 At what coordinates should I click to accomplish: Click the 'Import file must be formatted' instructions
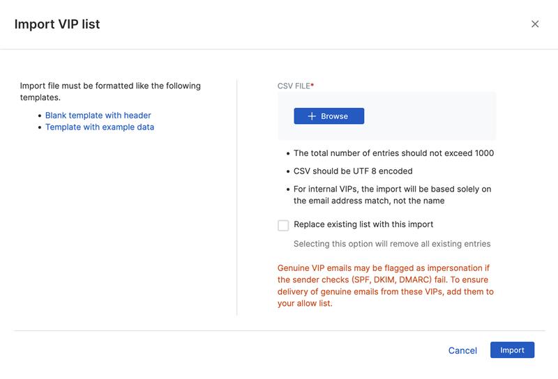[x=110, y=91]
